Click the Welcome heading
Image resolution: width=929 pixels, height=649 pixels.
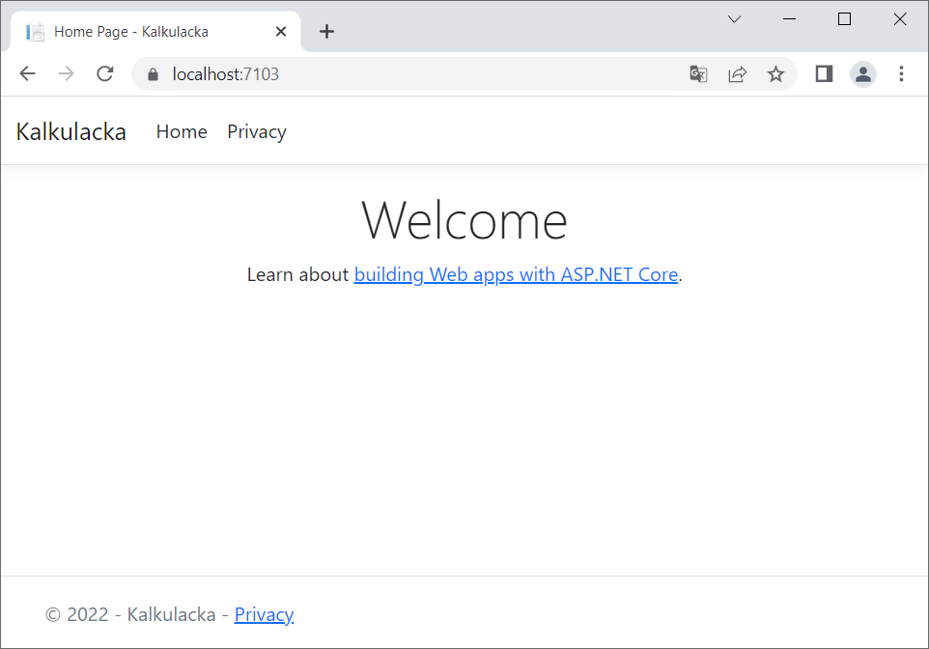pyautogui.click(x=464, y=220)
